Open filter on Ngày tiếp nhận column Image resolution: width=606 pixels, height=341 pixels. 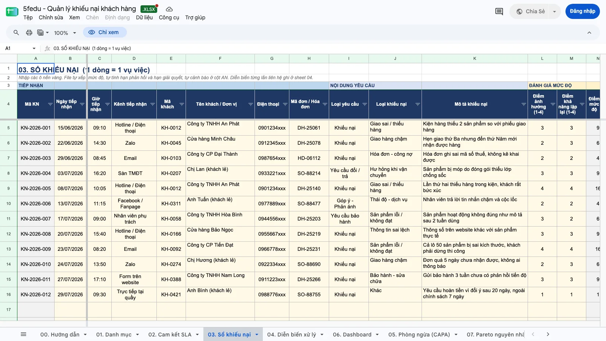[x=83, y=104]
